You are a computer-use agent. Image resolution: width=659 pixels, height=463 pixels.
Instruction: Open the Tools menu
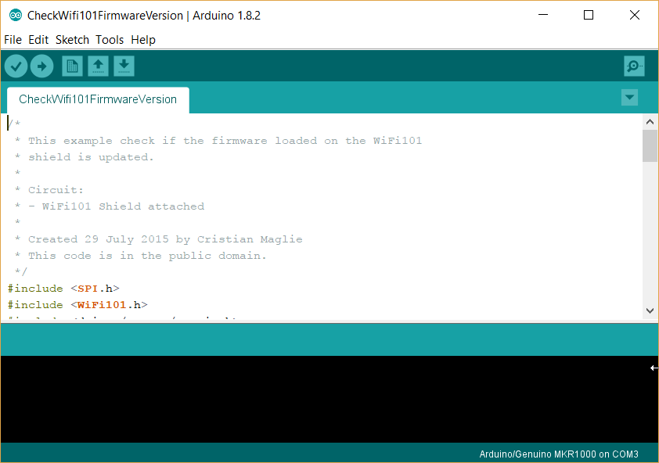pos(110,40)
